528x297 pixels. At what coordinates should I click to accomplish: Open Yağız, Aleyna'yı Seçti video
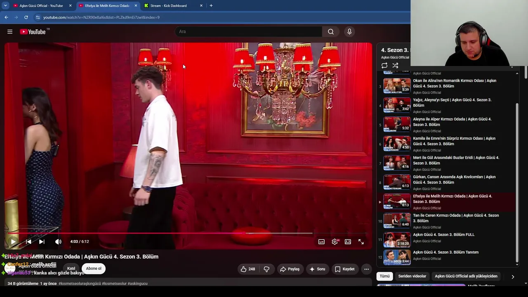[452, 103]
